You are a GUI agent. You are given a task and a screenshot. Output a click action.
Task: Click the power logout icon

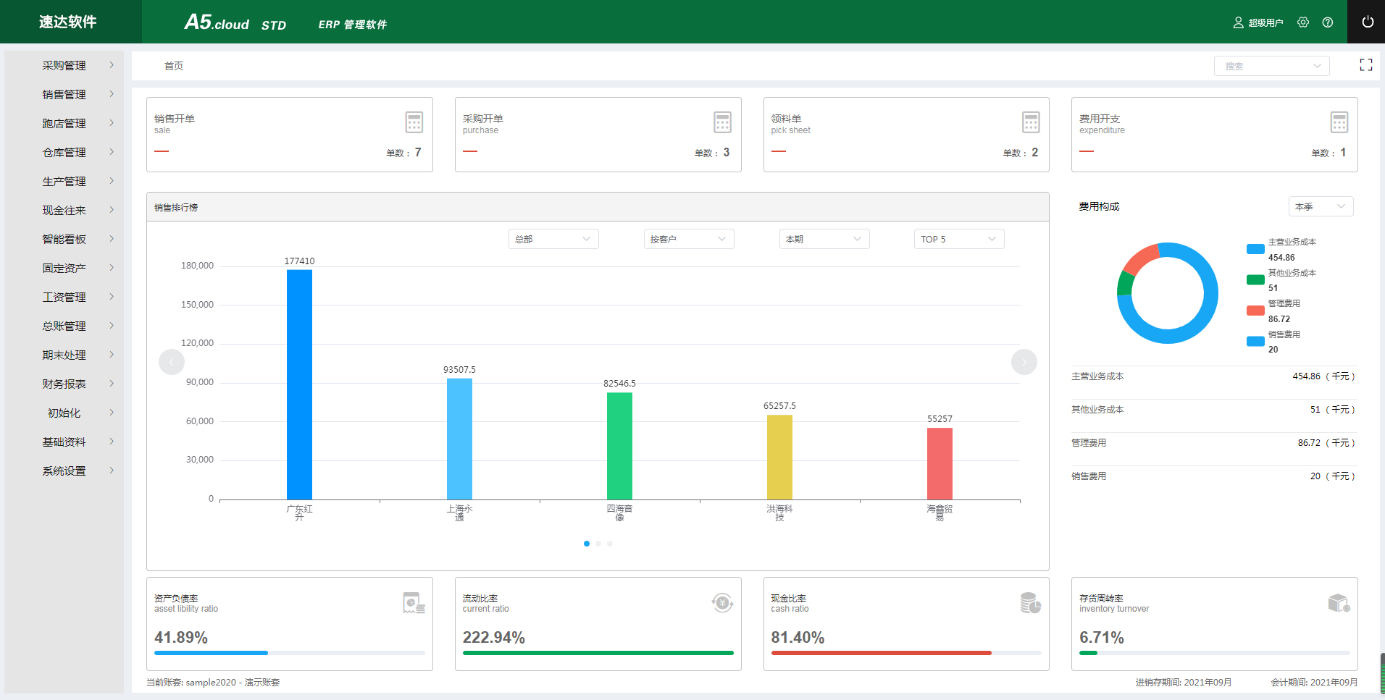[1367, 22]
